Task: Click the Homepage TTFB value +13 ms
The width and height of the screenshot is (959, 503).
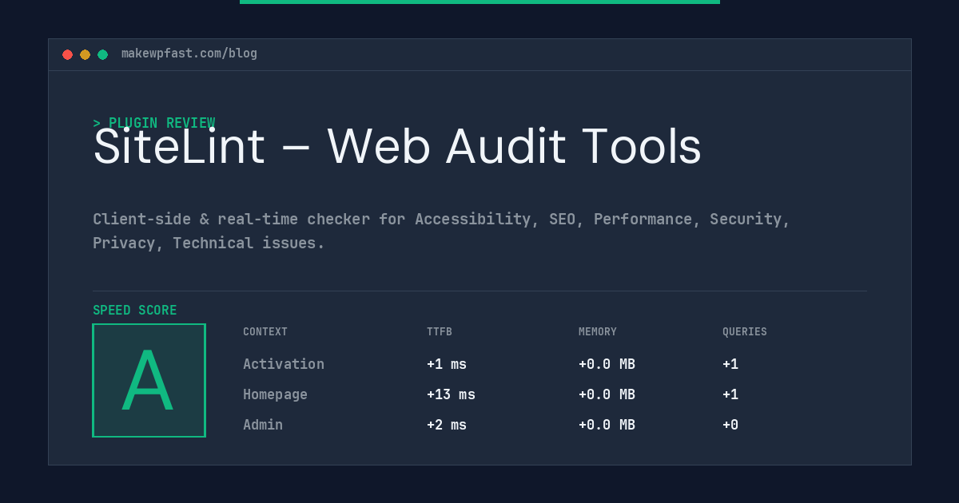Action: (451, 394)
